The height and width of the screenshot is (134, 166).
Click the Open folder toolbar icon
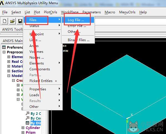point(12,21)
